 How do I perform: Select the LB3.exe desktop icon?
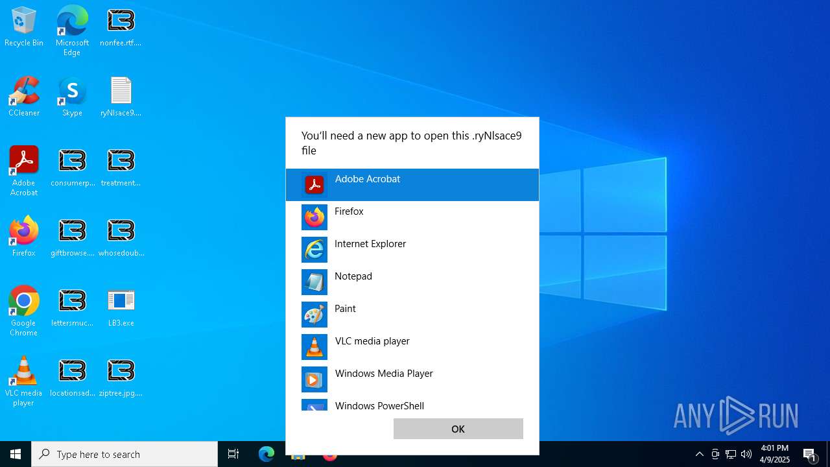coord(121,307)
